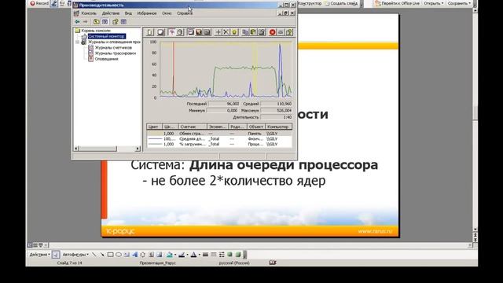The width and height of the screenshot is (503, 283).
Task: Select Журналы трассировки tree item
Action: coord(116,53)
